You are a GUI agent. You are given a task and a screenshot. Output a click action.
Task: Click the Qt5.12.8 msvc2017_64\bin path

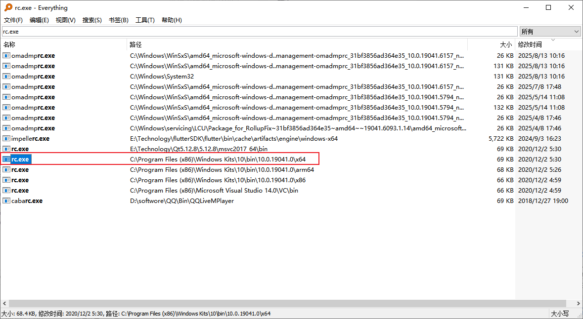pos(199,149)
